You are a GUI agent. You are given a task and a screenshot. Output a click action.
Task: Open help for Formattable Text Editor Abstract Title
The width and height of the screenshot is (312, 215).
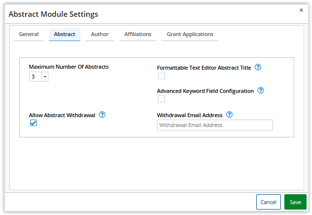click(x=258, y=67)
